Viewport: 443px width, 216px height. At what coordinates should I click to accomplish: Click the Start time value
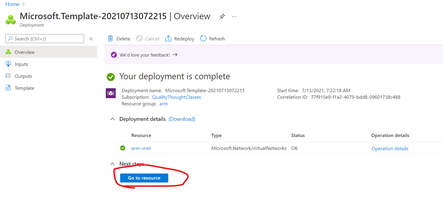pos(326,91)
